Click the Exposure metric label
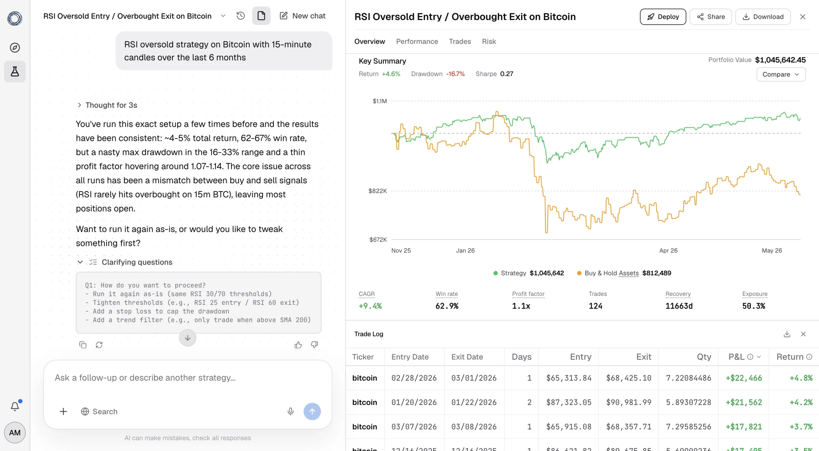The height and width of the screenshot is (451, 819). pyautogui.click(x=755, y=294)
